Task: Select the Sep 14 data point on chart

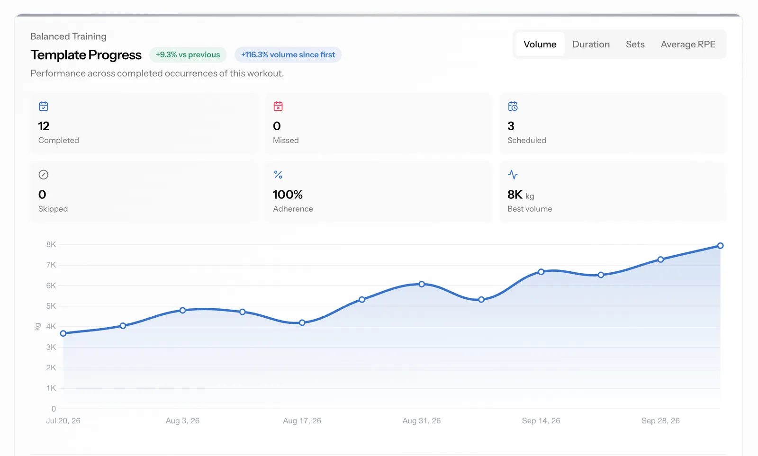Action: [541, 272]
